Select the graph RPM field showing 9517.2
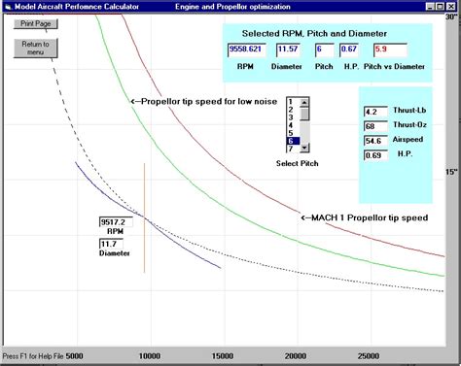The width and height of the screenshot is (461, 366). [116, 222]
